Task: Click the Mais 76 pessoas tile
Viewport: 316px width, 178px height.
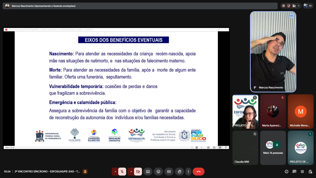Action: [273, 147]
